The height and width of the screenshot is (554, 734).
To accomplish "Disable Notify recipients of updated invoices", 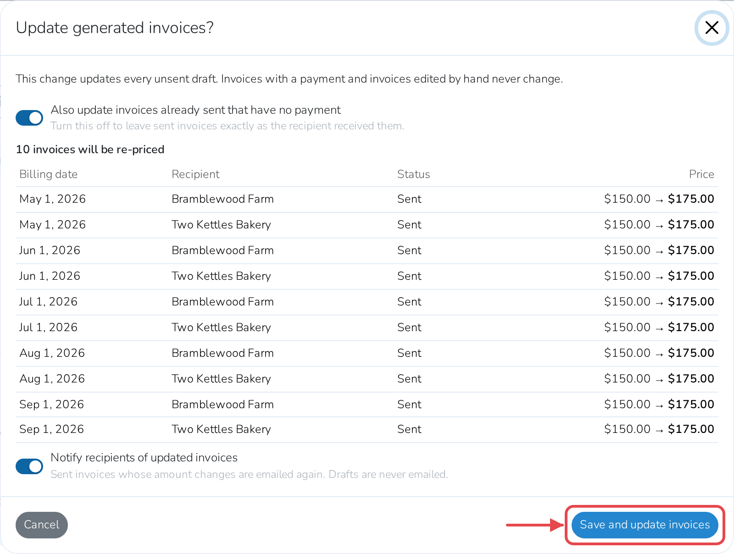I will (x=29, y=466).
